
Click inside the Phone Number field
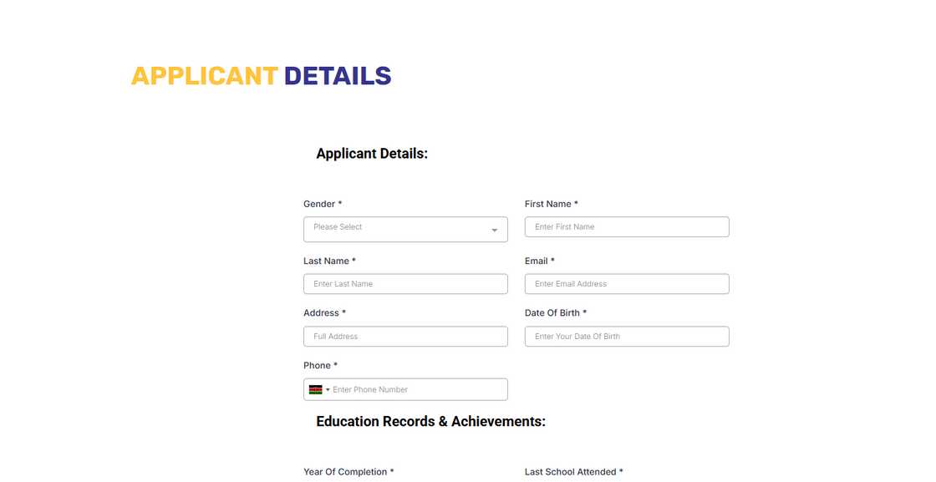click(418, 389)
